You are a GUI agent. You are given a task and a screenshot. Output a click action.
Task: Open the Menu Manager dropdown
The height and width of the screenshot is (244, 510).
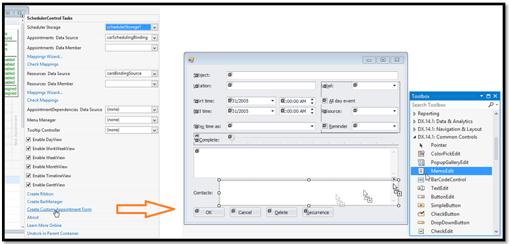click(155, 120)
